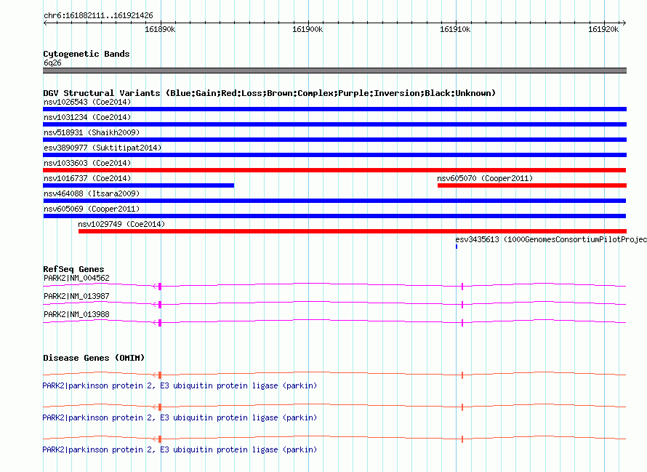The height and width of the screenshot is (472, 647).
Task: Select the PARK2|NM_004562 exon at 161890k
Action: pyautogui.click(x=160, y=286)
